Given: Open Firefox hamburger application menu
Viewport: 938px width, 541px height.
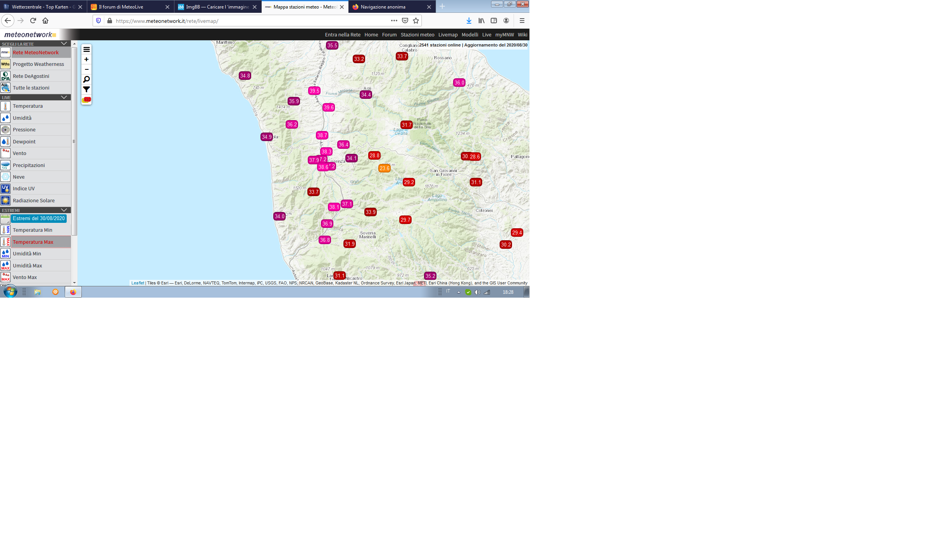Looking at the screenshot, I should (x=522, y=21).
